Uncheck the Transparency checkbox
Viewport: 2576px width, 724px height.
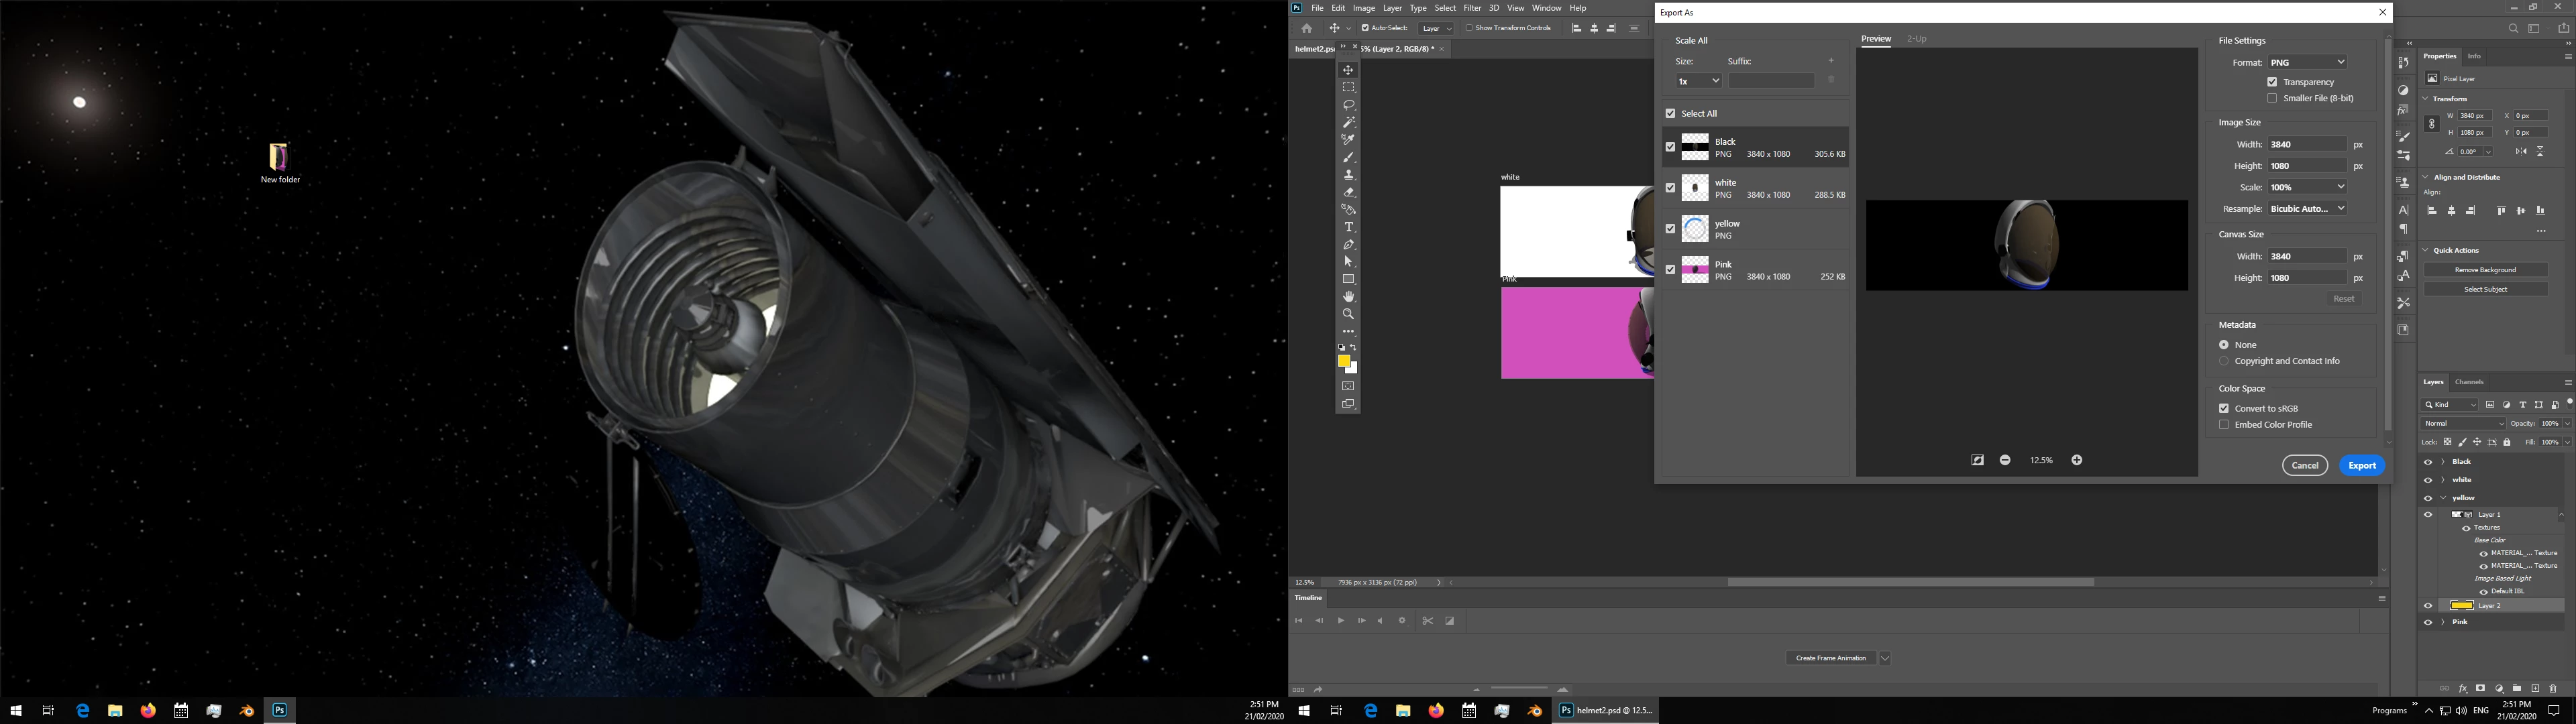(2272, 82)
